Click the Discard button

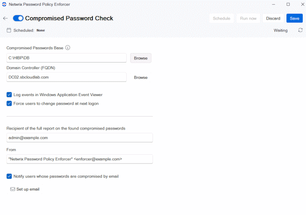point(273,18)
